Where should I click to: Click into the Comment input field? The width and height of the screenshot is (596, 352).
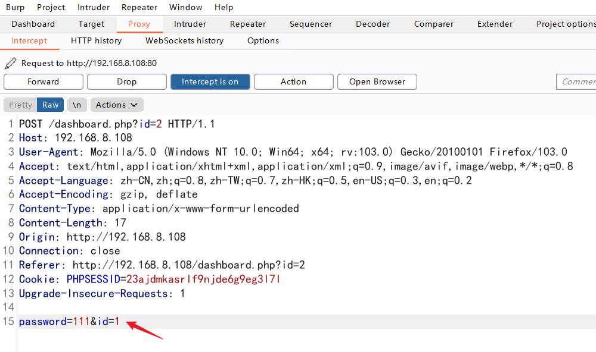pyautogui.click(x=576, y=82)
